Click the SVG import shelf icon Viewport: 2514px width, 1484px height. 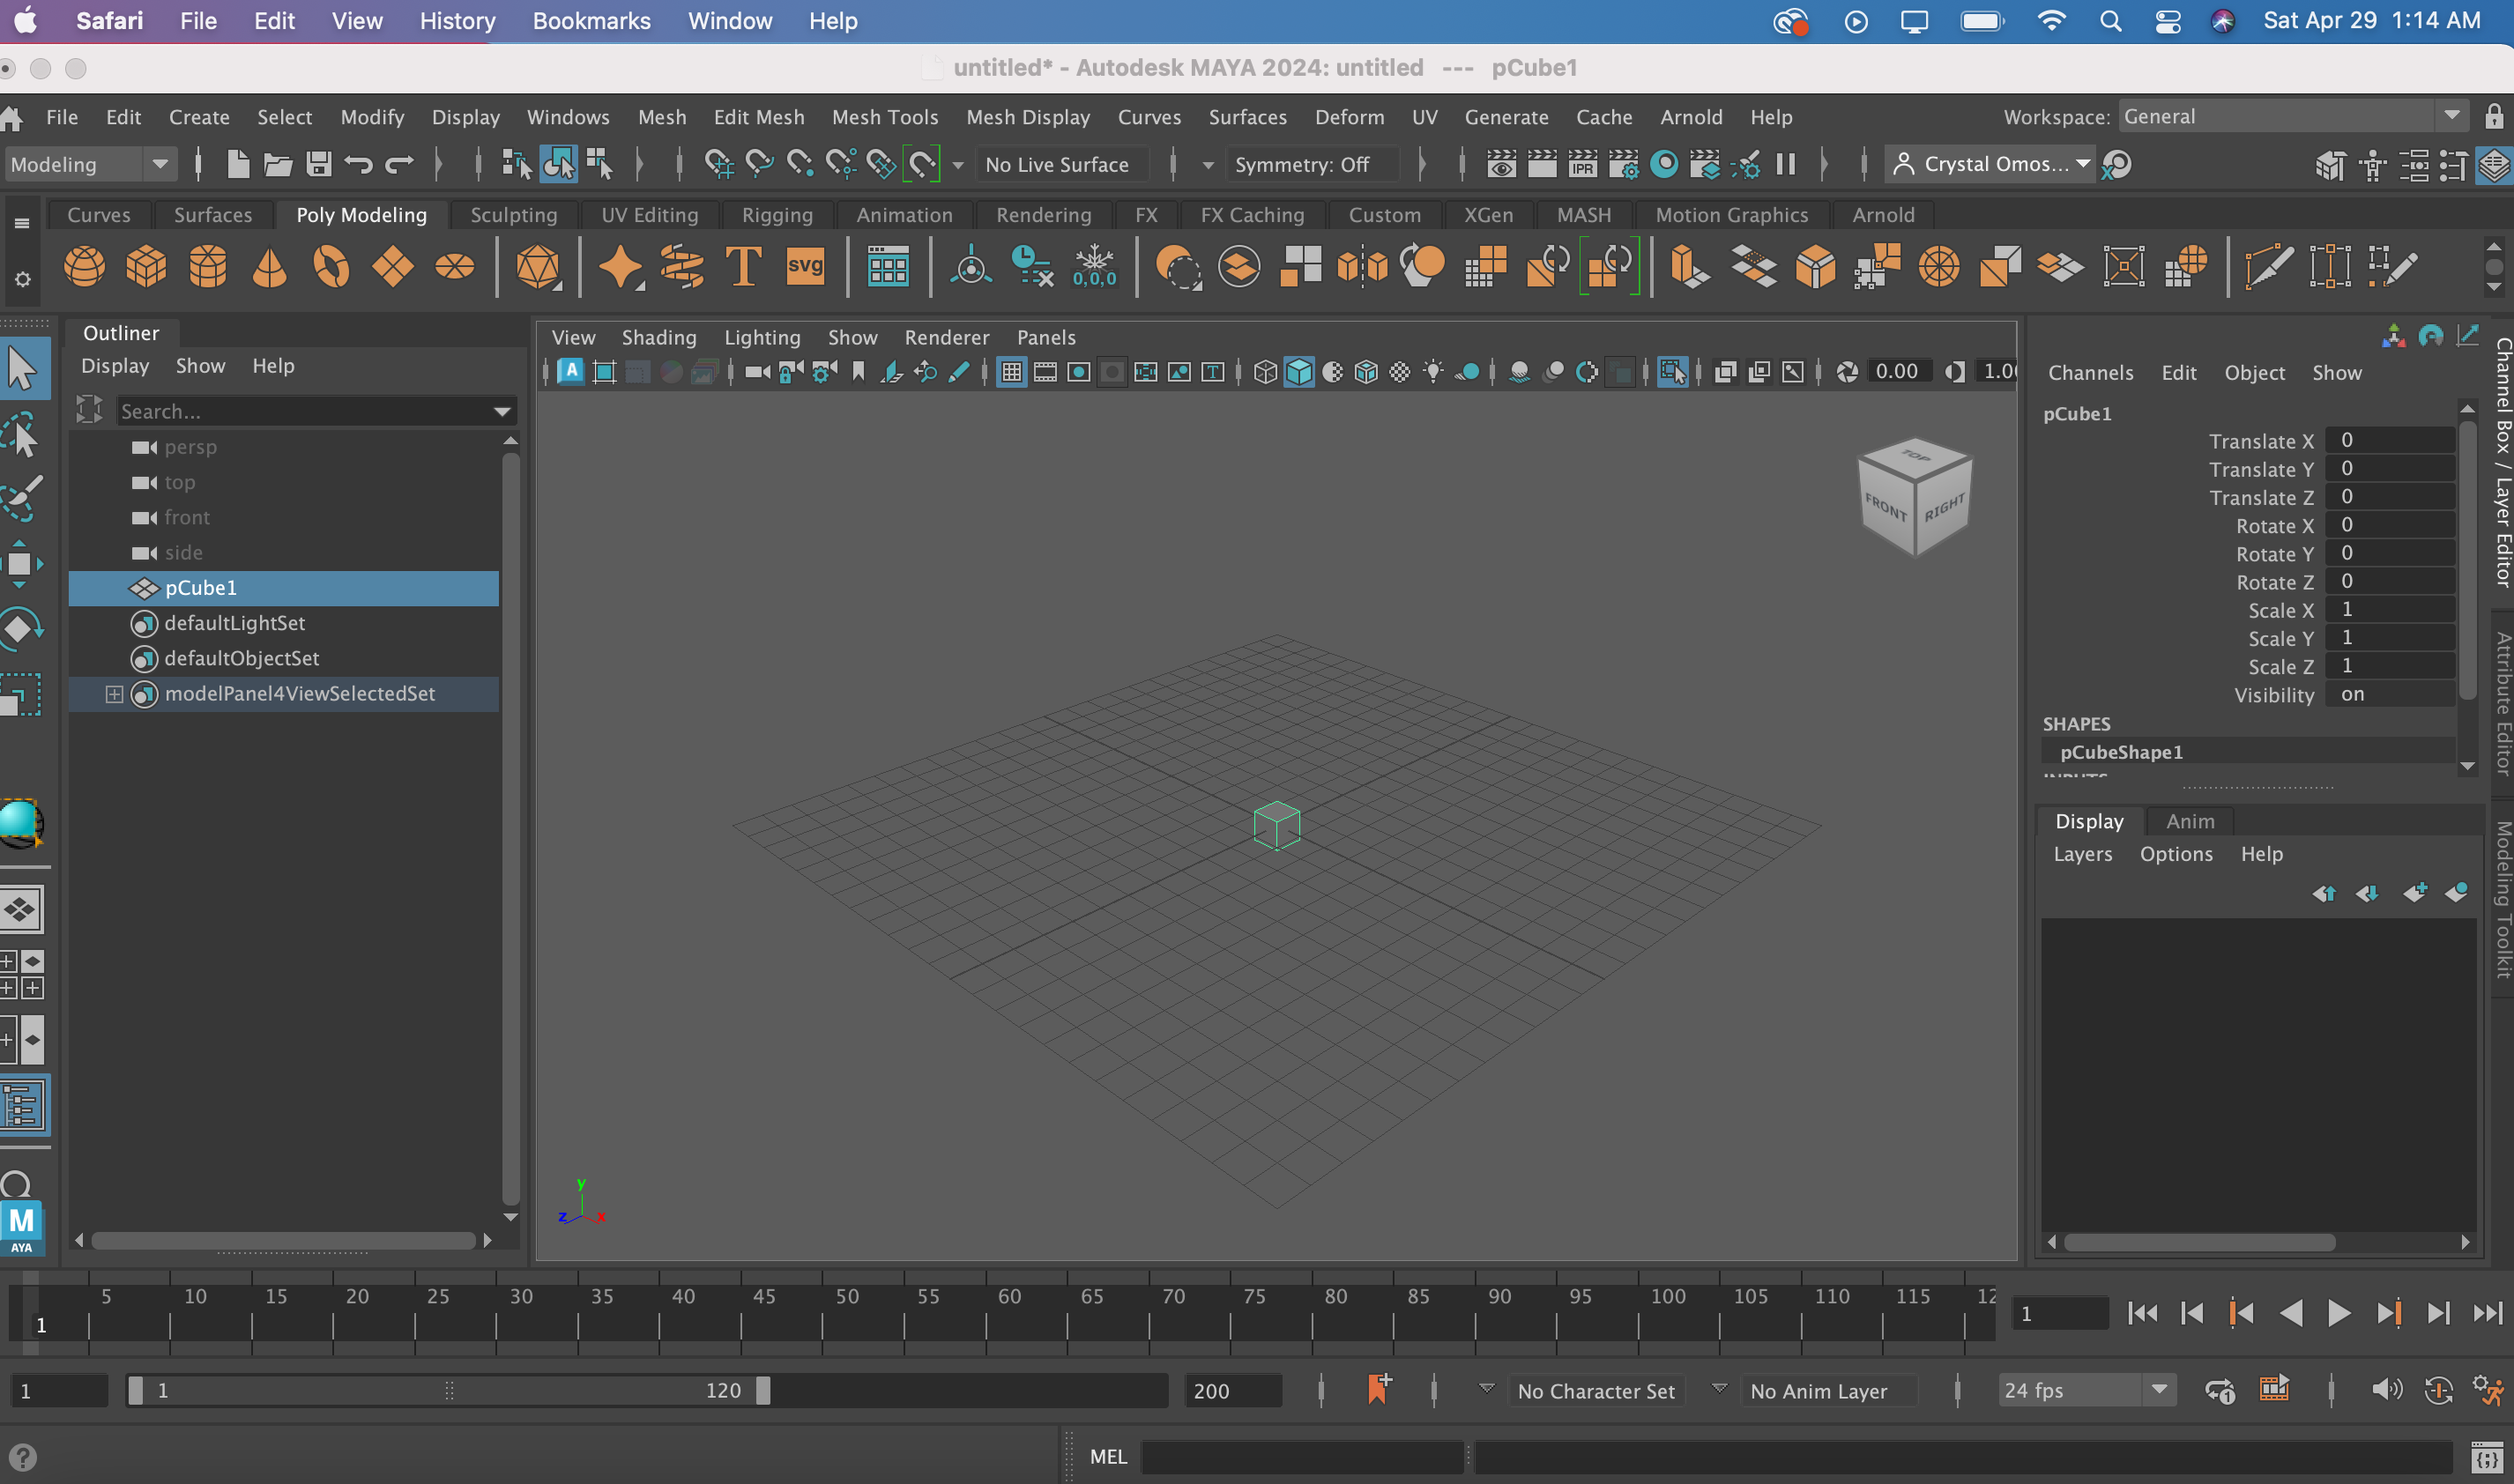pos(805,267)
